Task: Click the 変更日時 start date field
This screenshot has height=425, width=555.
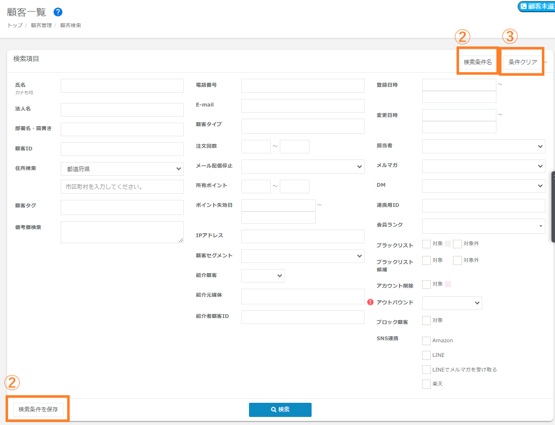Action: [x=459, y=116]
